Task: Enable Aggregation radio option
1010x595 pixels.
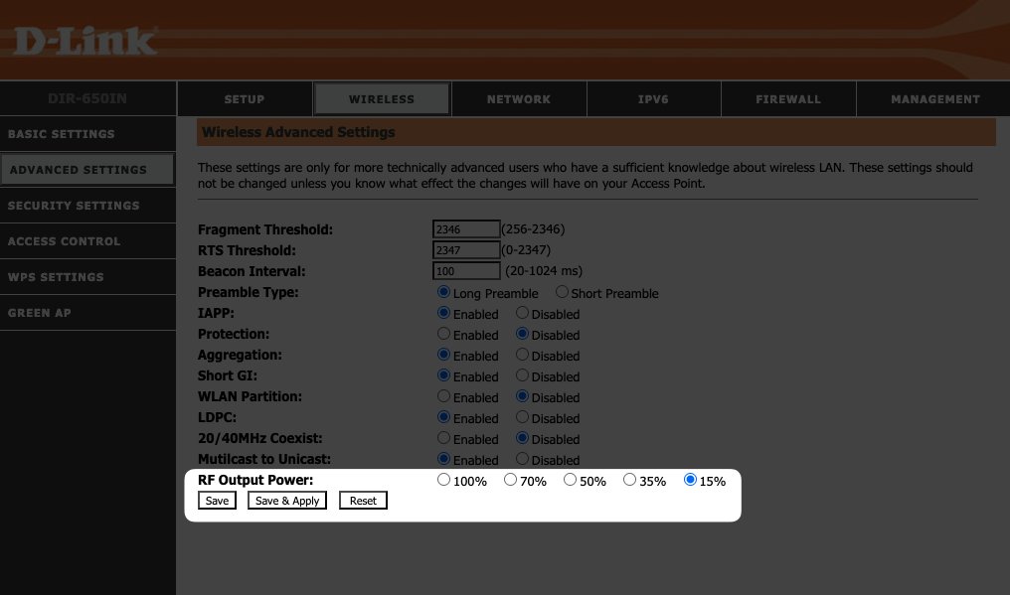Action: click(443, 355)
